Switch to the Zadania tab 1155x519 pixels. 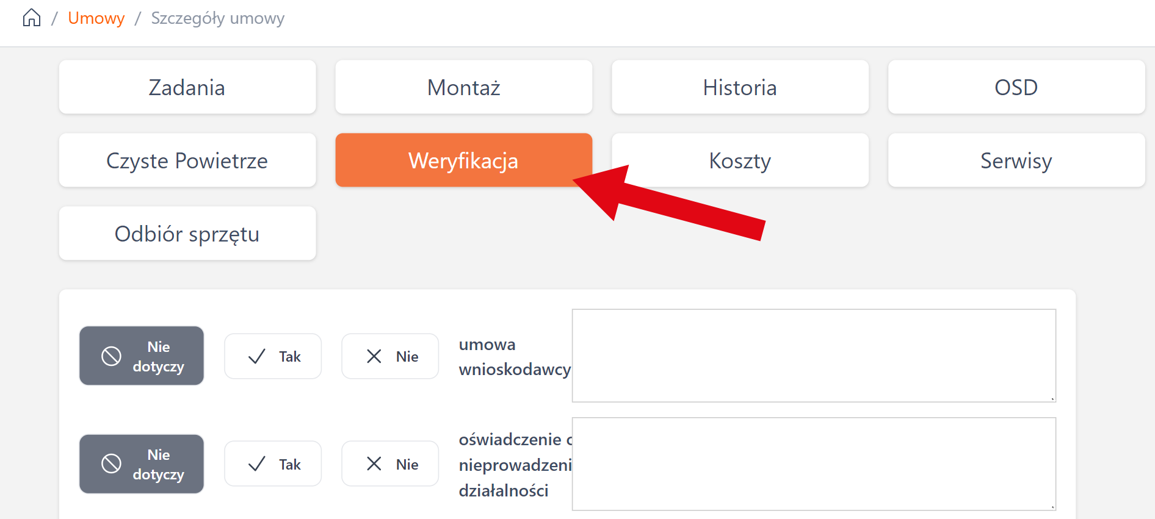187,87
